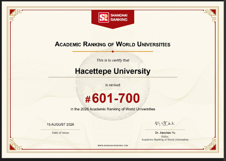
Task: Click the line 'in the 2026 Academic Ranking of World Universities'
Action: [x=113, y=109]
